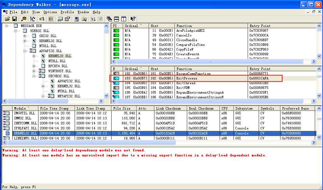This screenshot has width=323, height=190.
Task: Open the Edit menu
Action: (25, 12)
